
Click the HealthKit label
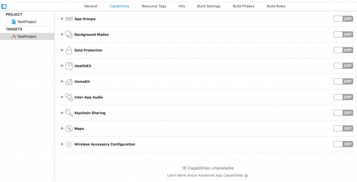coord(83,66)
